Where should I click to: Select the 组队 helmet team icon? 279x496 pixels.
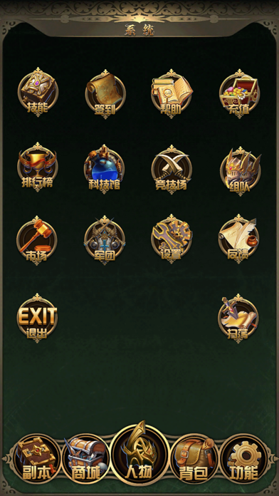(x=241, y=171)
